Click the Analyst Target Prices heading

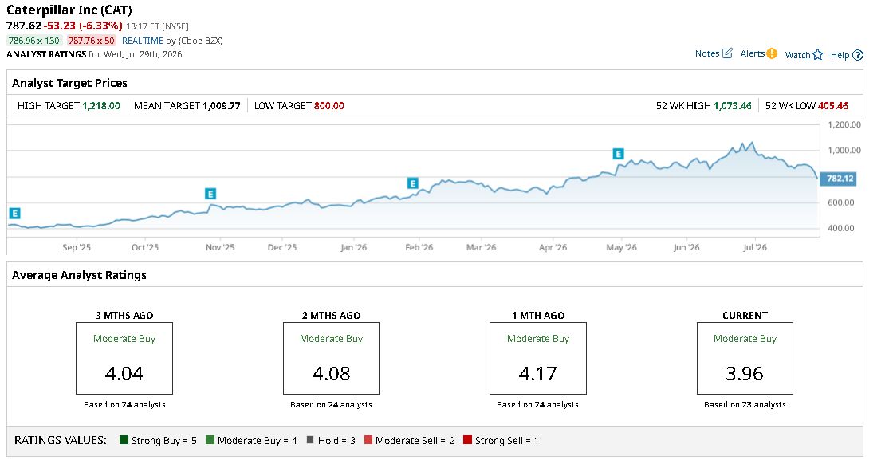pyautogui.click(x=69, y=83)
